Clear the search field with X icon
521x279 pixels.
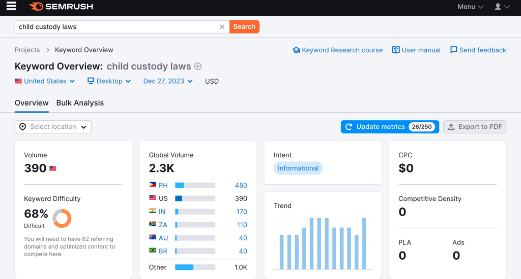[x=222, y=27]
